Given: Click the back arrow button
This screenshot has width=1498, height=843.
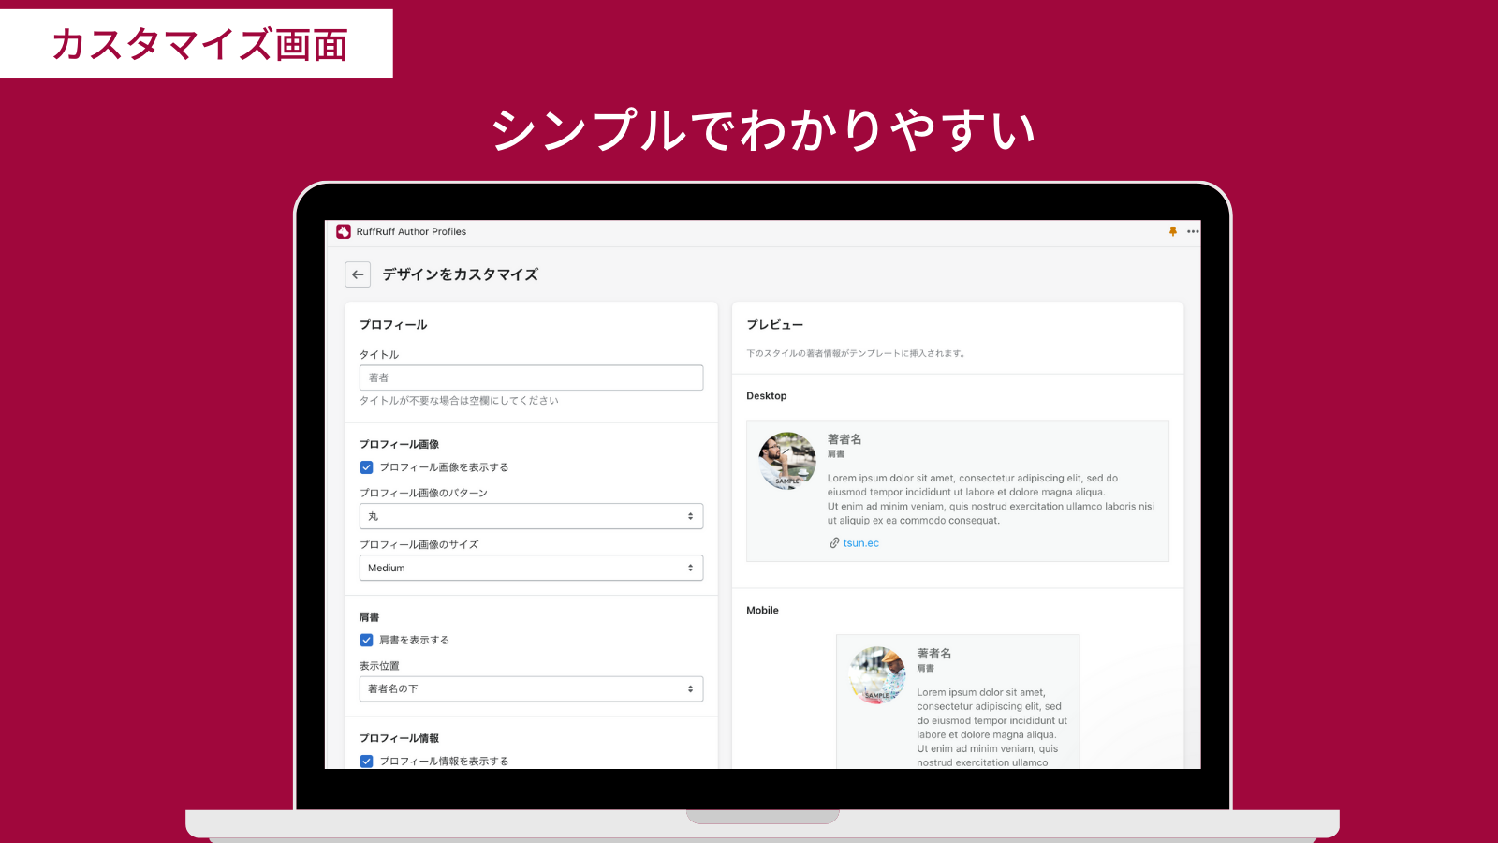Looking at the screenshot, I should 358,274.
